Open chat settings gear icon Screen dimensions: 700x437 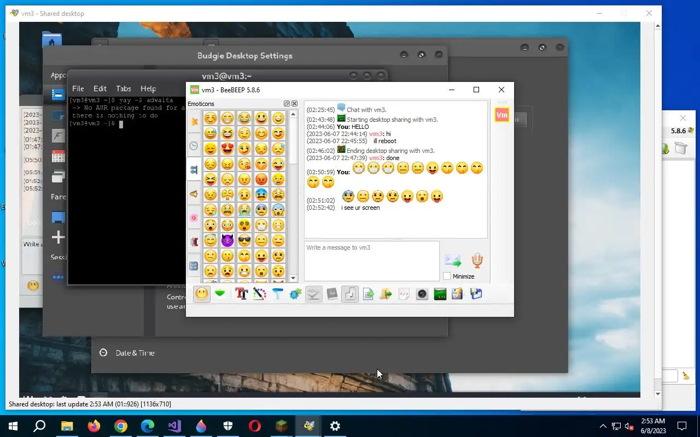(x=295, y=294)
